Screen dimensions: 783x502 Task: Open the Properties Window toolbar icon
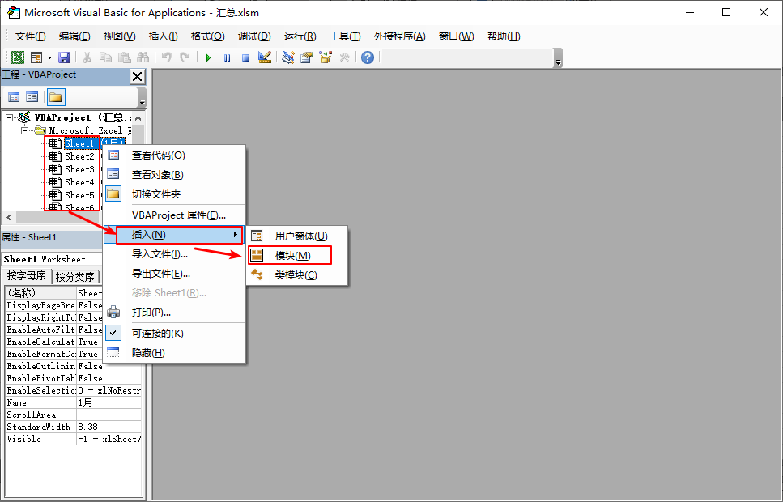[307, 57]
